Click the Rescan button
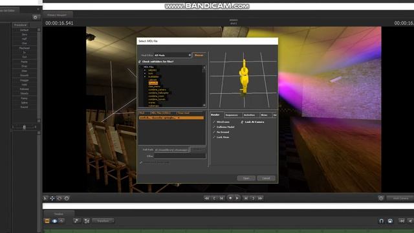The image size is (414, 233). [199, 55]
